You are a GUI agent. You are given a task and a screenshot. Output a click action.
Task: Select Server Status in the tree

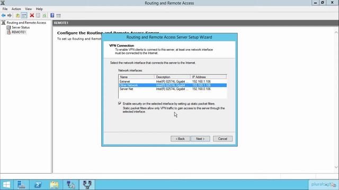21,27
